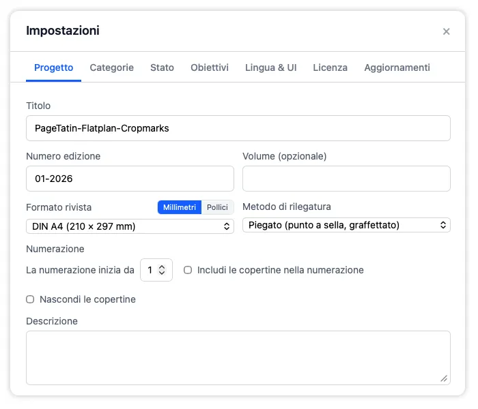Screen dimensions: 478x409
Task: Select Millimetri units
Action: point(180,207)
